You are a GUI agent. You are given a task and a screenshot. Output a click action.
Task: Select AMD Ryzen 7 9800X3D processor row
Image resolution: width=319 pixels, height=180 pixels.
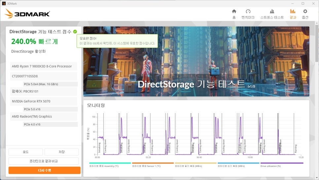[44, 66]
